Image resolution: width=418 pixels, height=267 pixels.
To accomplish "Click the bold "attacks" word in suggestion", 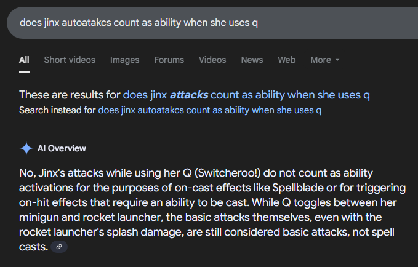I will coord(189,95).
